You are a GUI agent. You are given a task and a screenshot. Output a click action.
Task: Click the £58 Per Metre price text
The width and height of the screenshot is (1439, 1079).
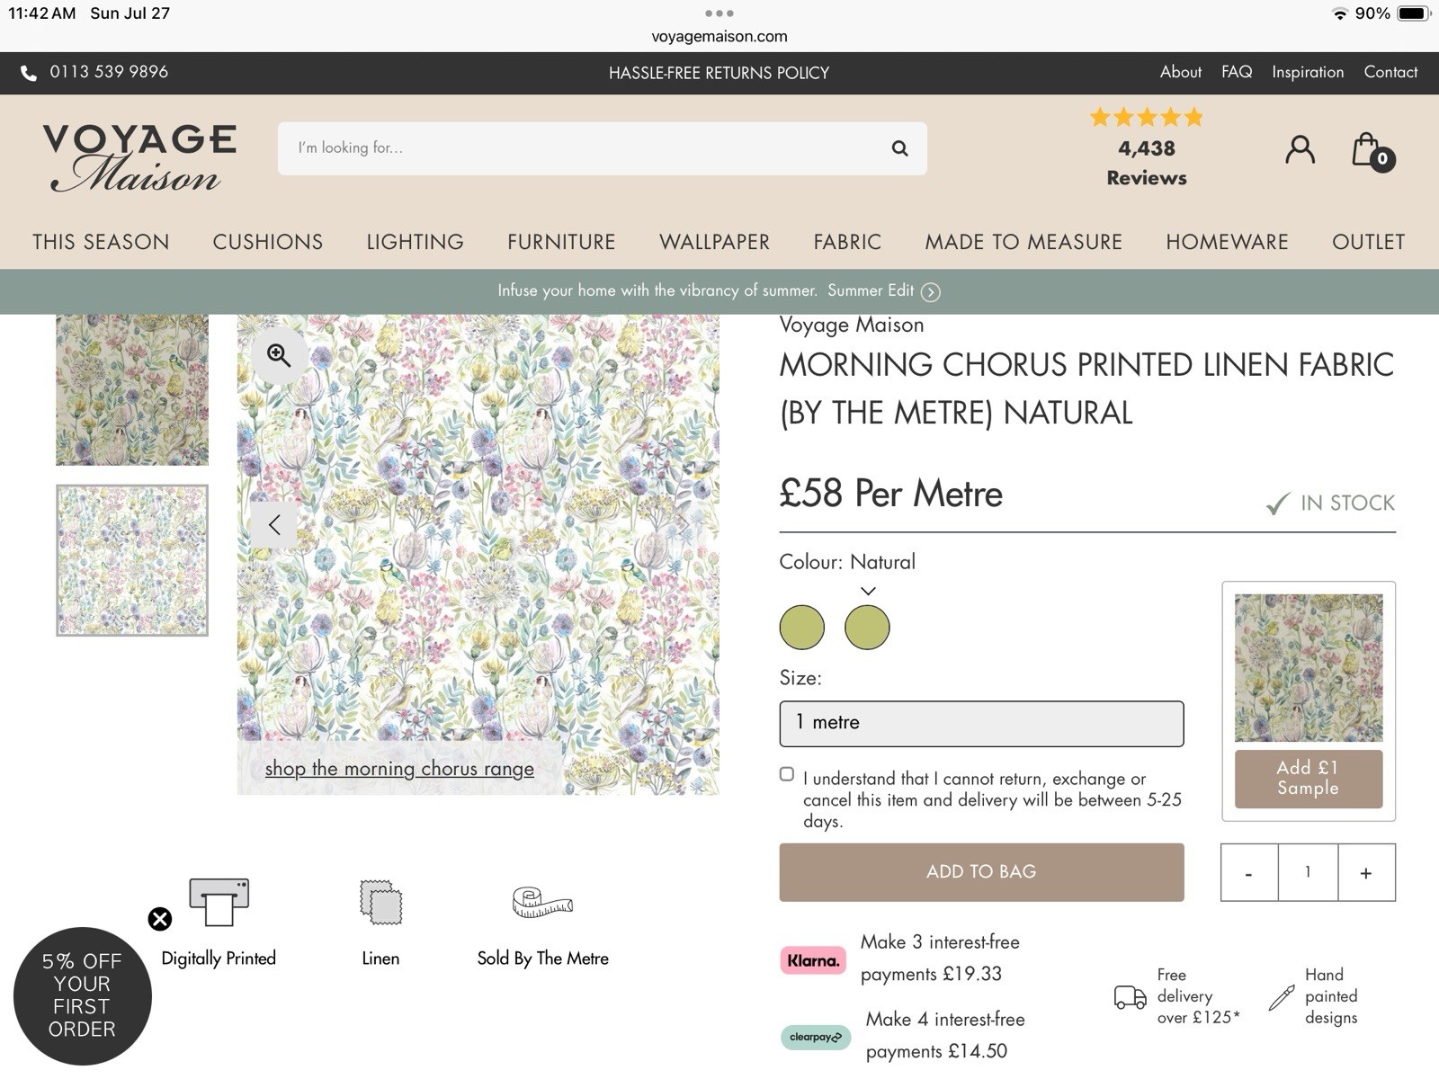(x=890, y=494)
